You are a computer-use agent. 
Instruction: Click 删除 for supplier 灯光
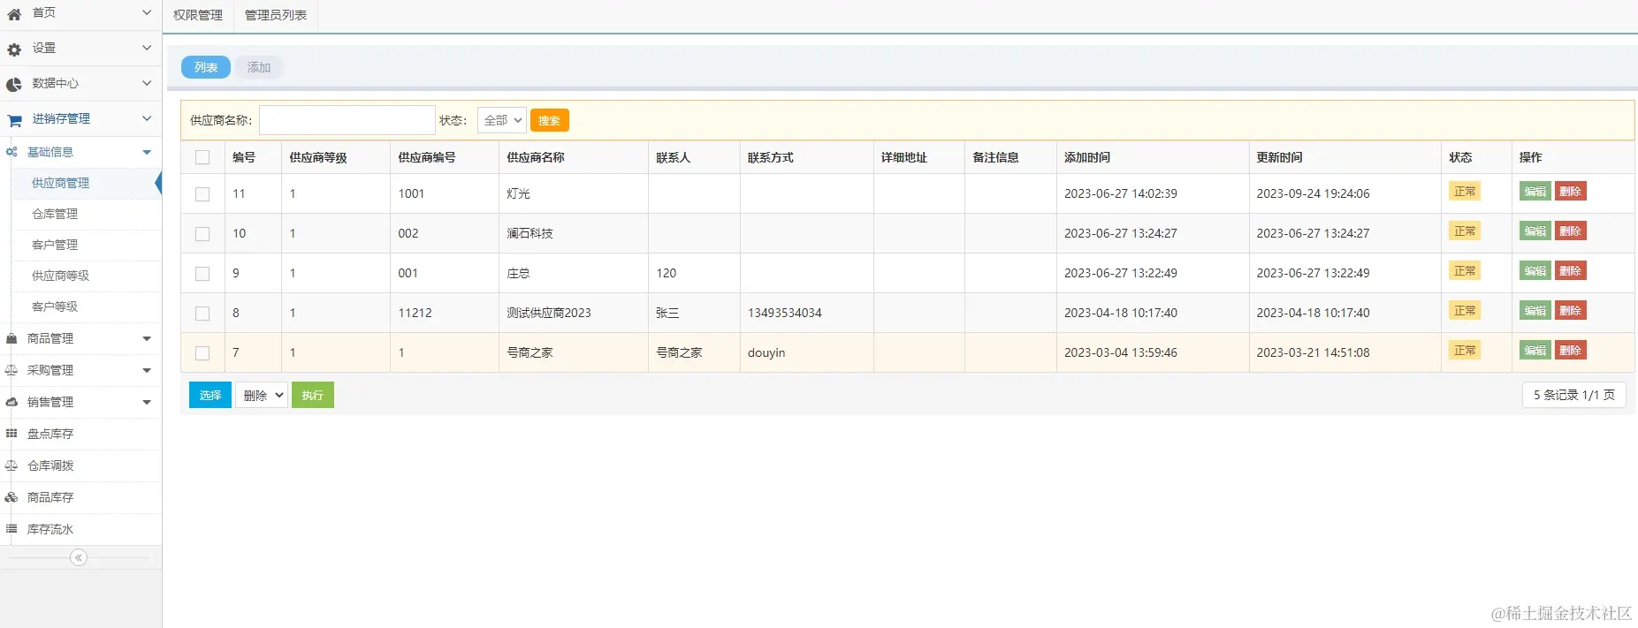coord(1571,192)
